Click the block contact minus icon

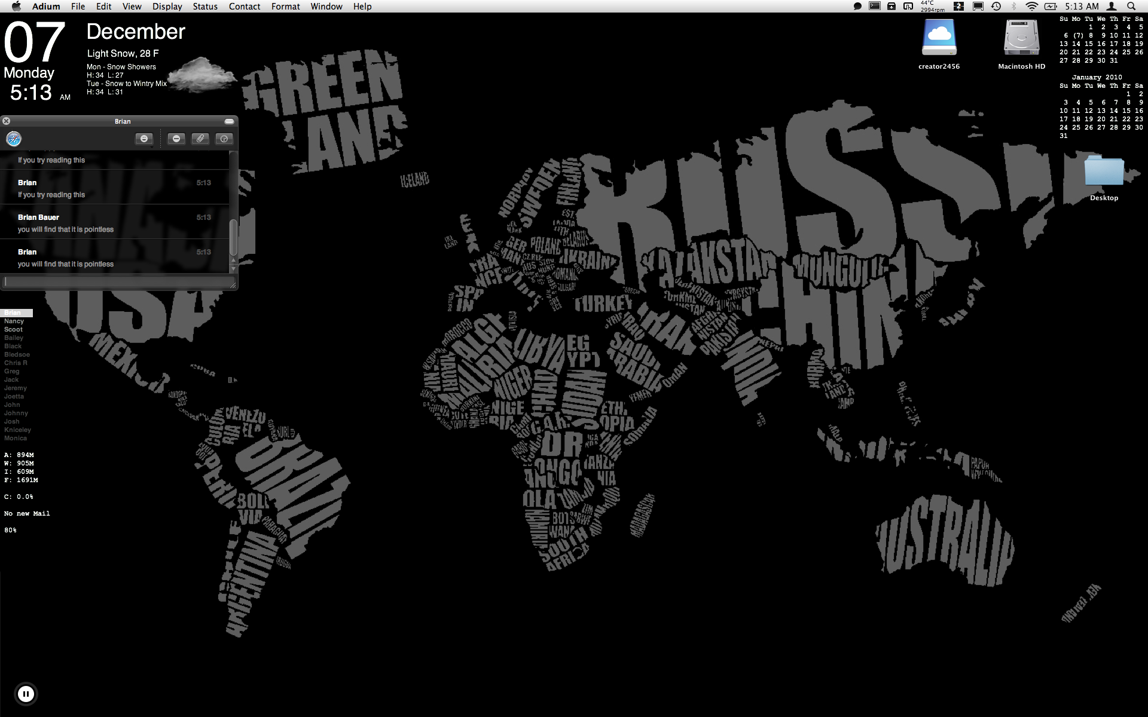[176, 139]
